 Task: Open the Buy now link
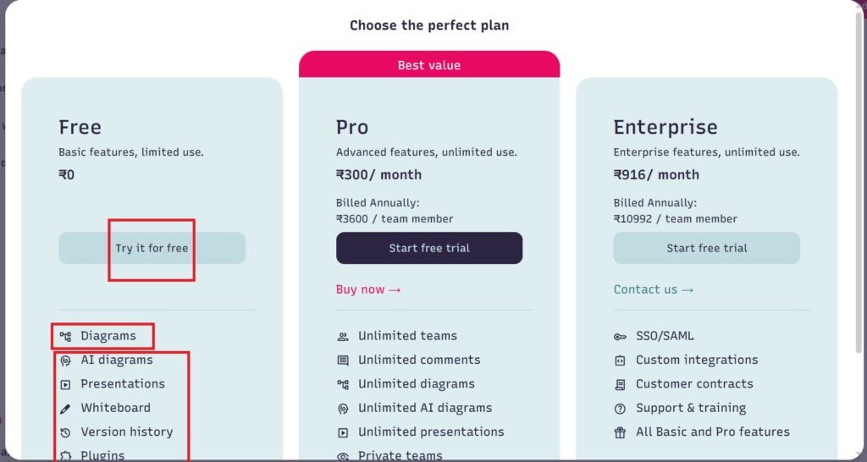tap(368, 289)
